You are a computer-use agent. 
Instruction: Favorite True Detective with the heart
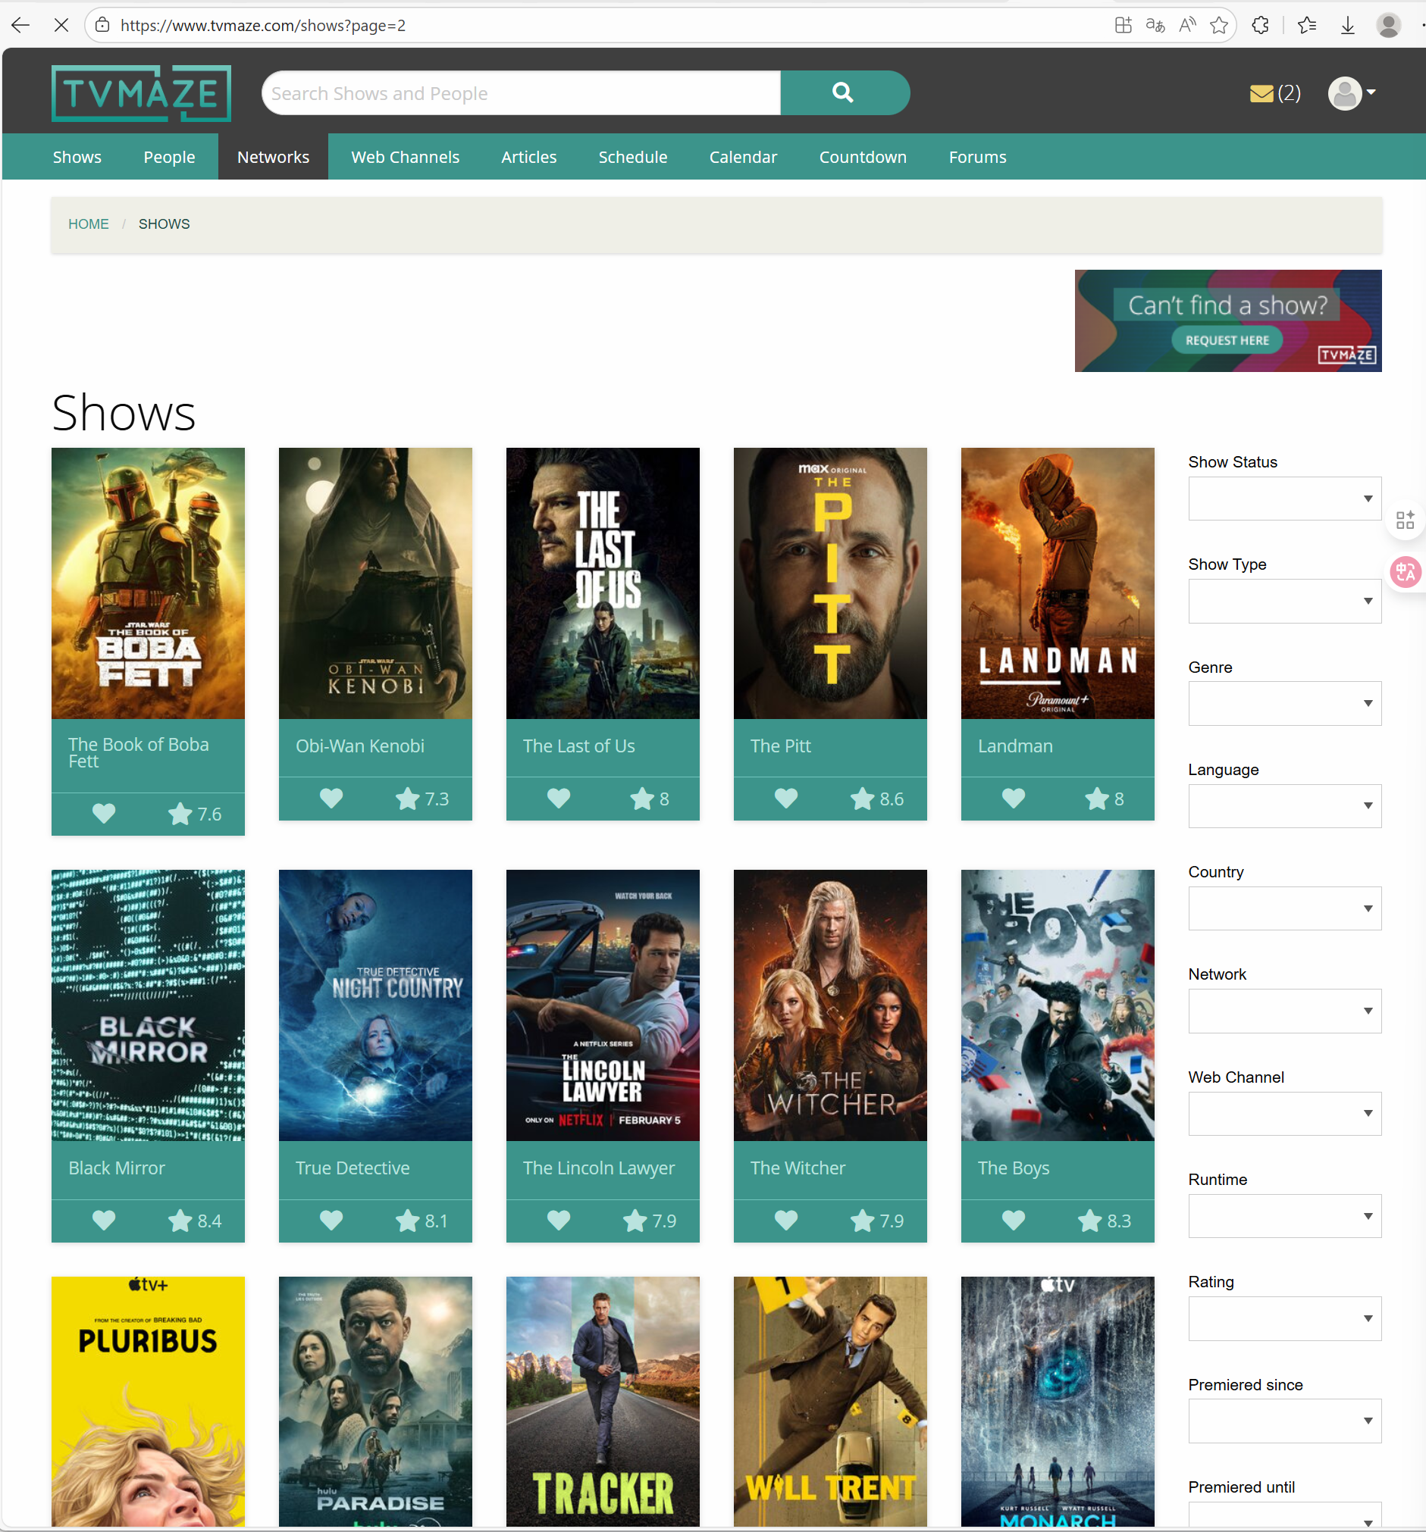pos(331,1220)
